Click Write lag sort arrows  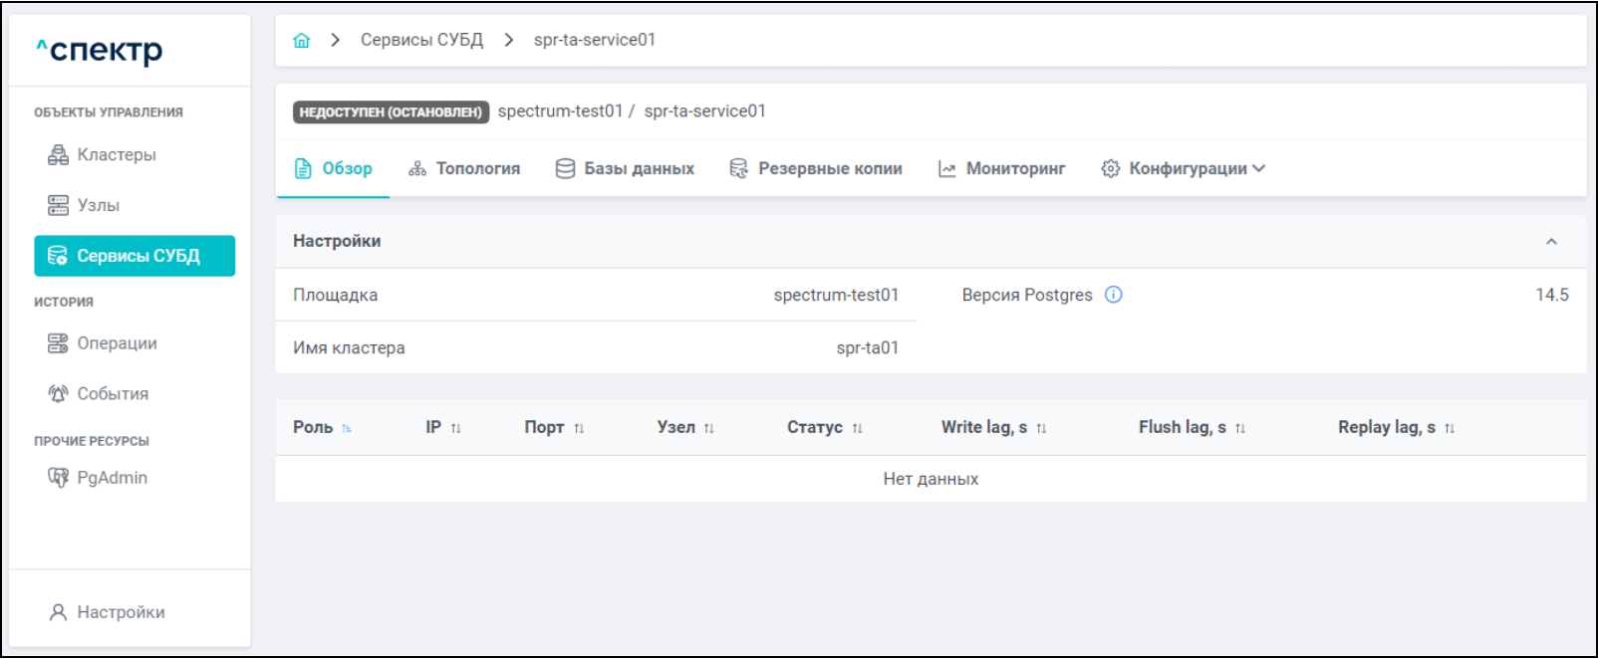(x=1041, y=428)
